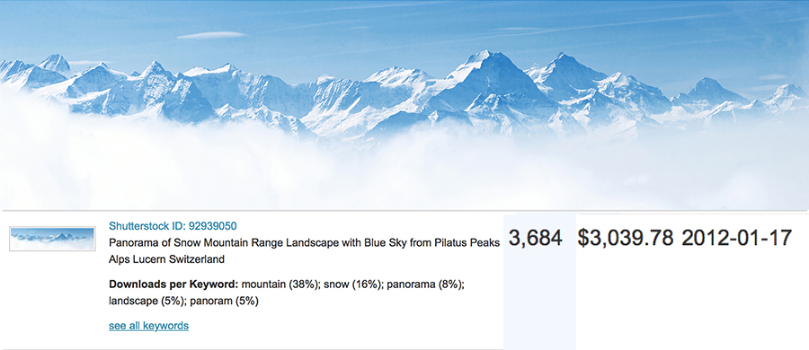Select the landscape (5%) keyword
The height and width of the screenshot is (350, 809).
[147, 302]
